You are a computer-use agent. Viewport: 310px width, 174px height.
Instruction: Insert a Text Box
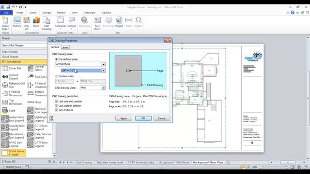[x=97, y=23]
